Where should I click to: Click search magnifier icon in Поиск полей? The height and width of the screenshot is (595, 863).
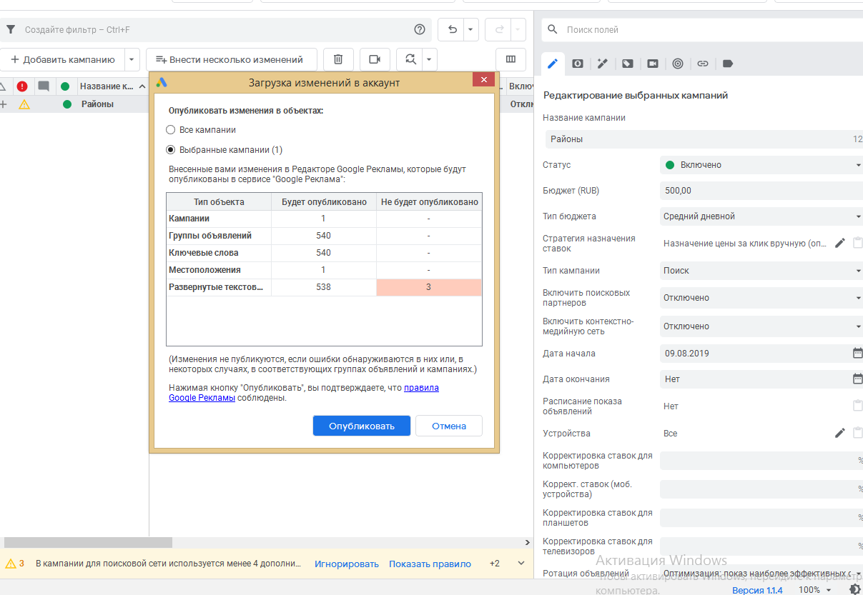552,30
